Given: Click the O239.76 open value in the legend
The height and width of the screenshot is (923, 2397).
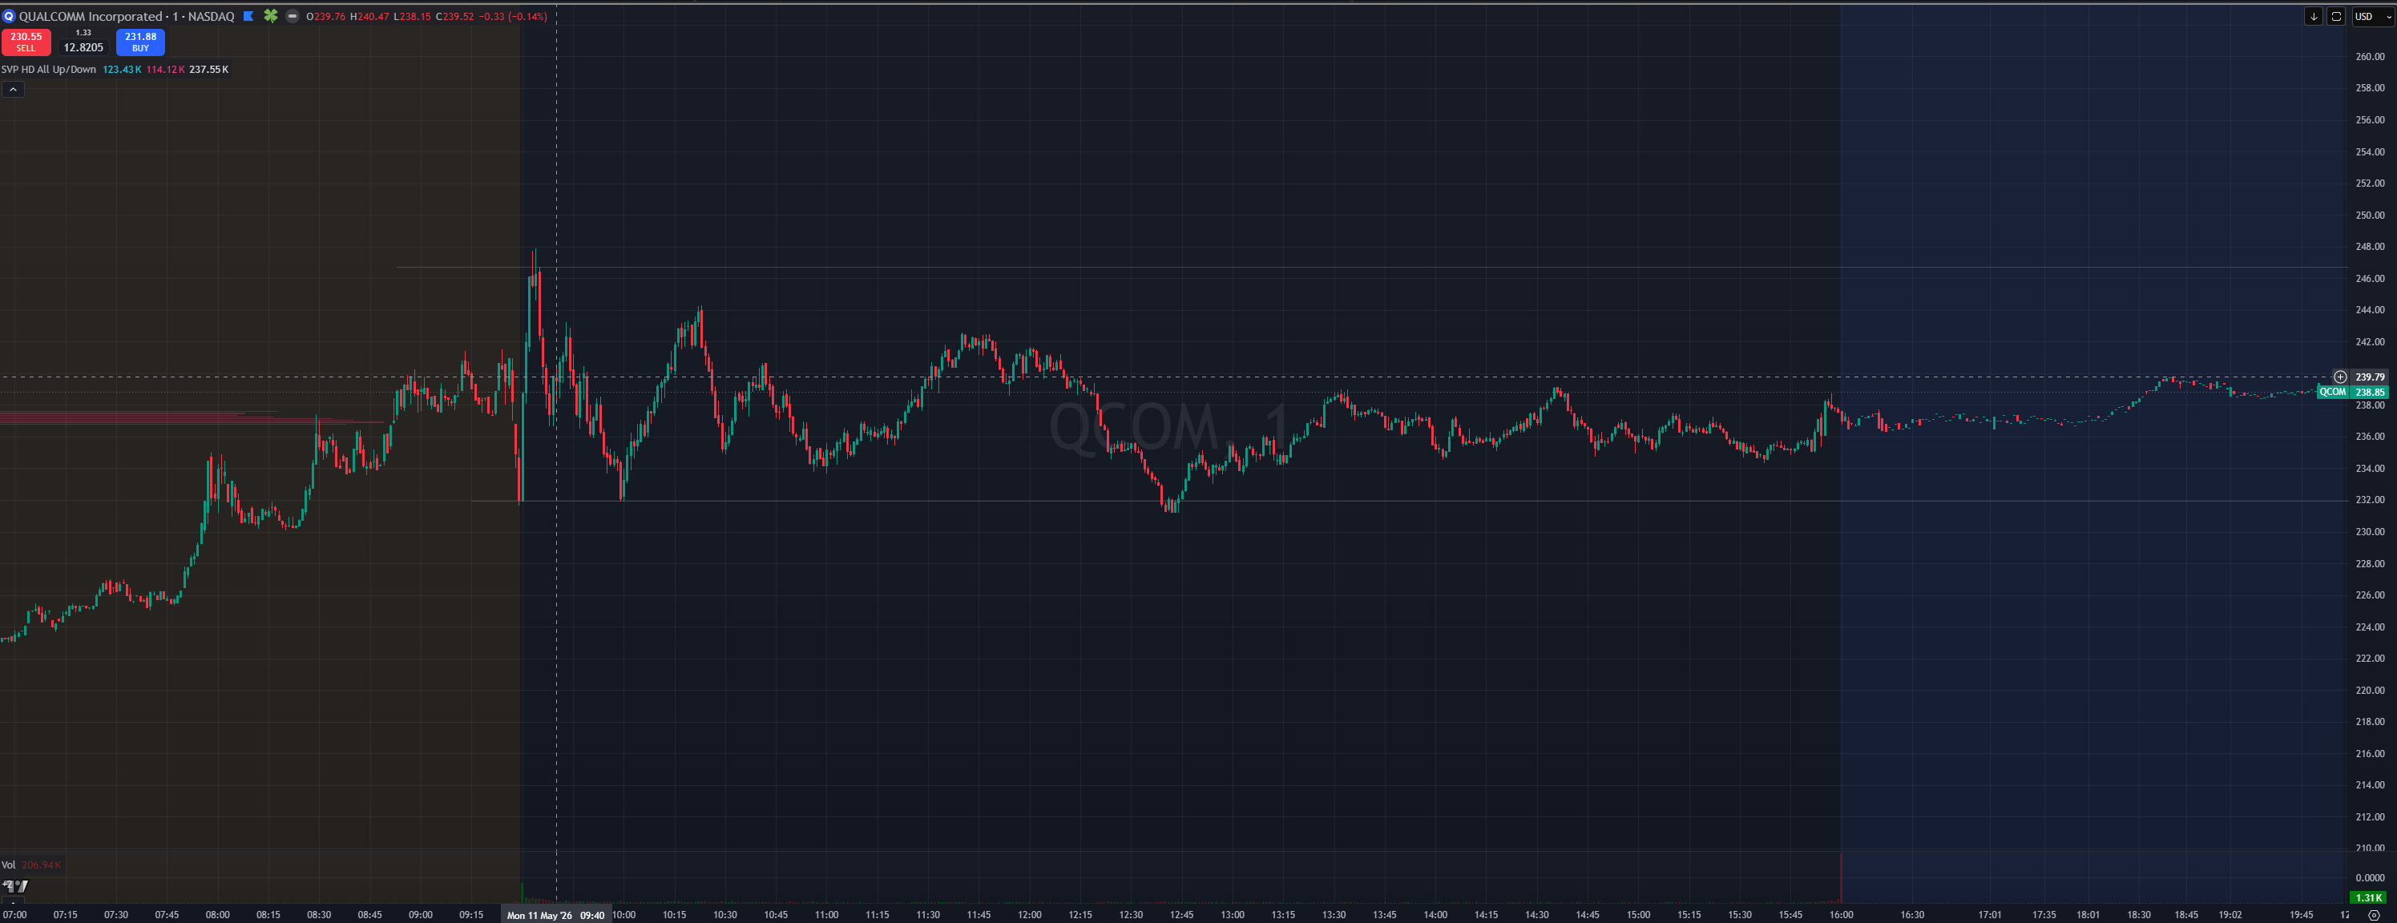Looking at the screenshot, I should click(x=325, y=17).
